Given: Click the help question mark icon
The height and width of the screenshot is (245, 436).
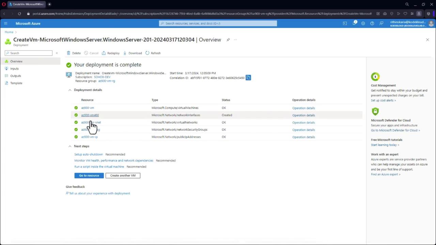Looking at the screenshot, I should pyautogui.click(x=372, y=23).
